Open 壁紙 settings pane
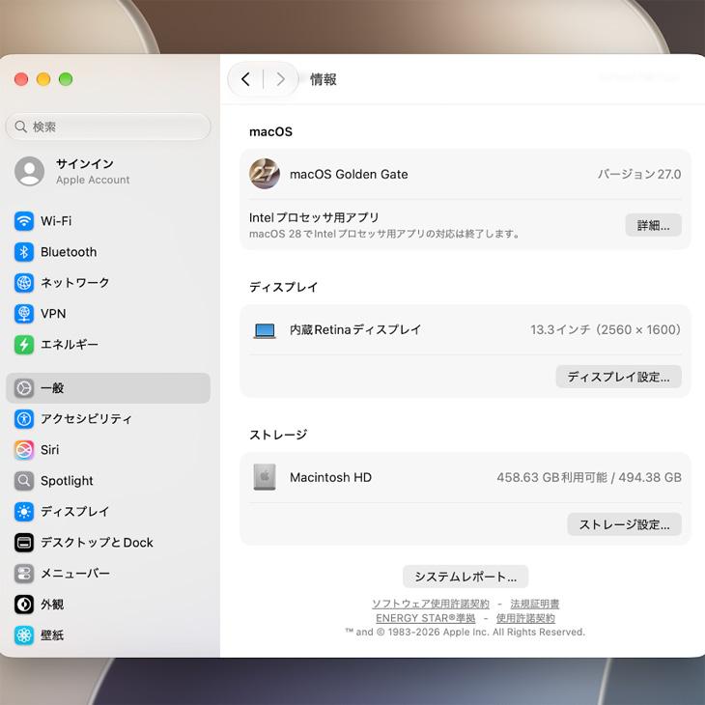The image size is (705, 705). click(108, 635)
